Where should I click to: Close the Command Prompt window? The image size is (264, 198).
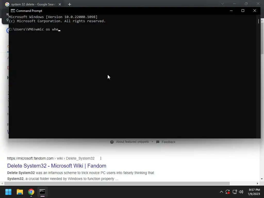click(254, 11)
